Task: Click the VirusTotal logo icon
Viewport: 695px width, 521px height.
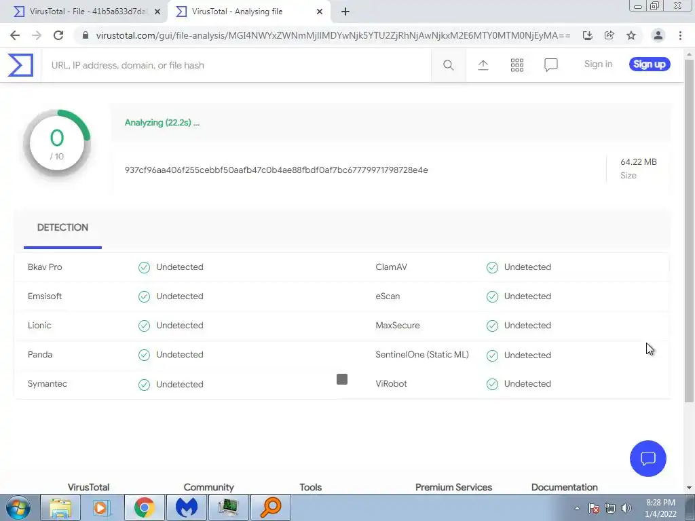Action: tap(20, 65)
